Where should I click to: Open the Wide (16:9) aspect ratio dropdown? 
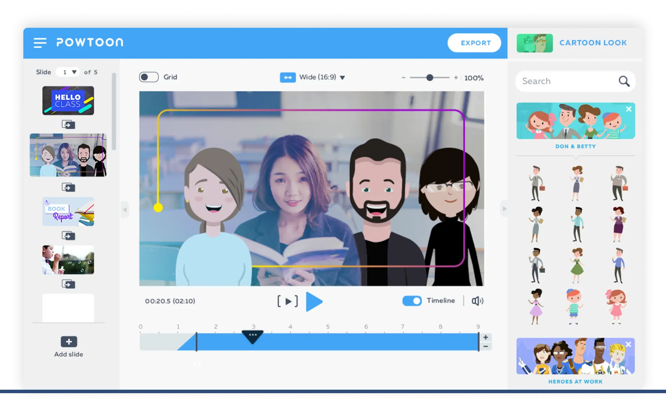pyautogui.click(x=342, y=77)
